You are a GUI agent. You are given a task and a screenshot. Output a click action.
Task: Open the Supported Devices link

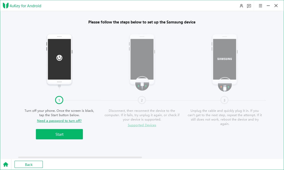click(142, 125)
